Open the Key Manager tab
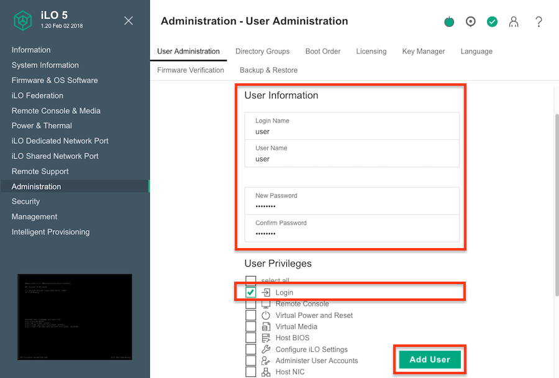Image resolution: width=559 pixels, height=378 pixels. click(x=424, y=52)
